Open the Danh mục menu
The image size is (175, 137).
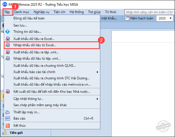[22, 12]
